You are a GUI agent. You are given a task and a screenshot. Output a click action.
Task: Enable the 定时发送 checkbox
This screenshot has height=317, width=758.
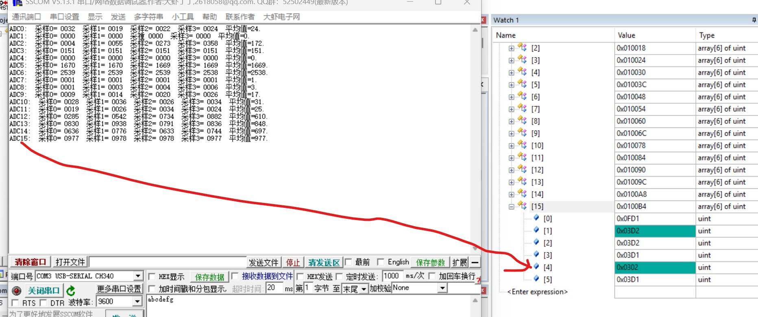pyautogui.click(x=339, y=277)
